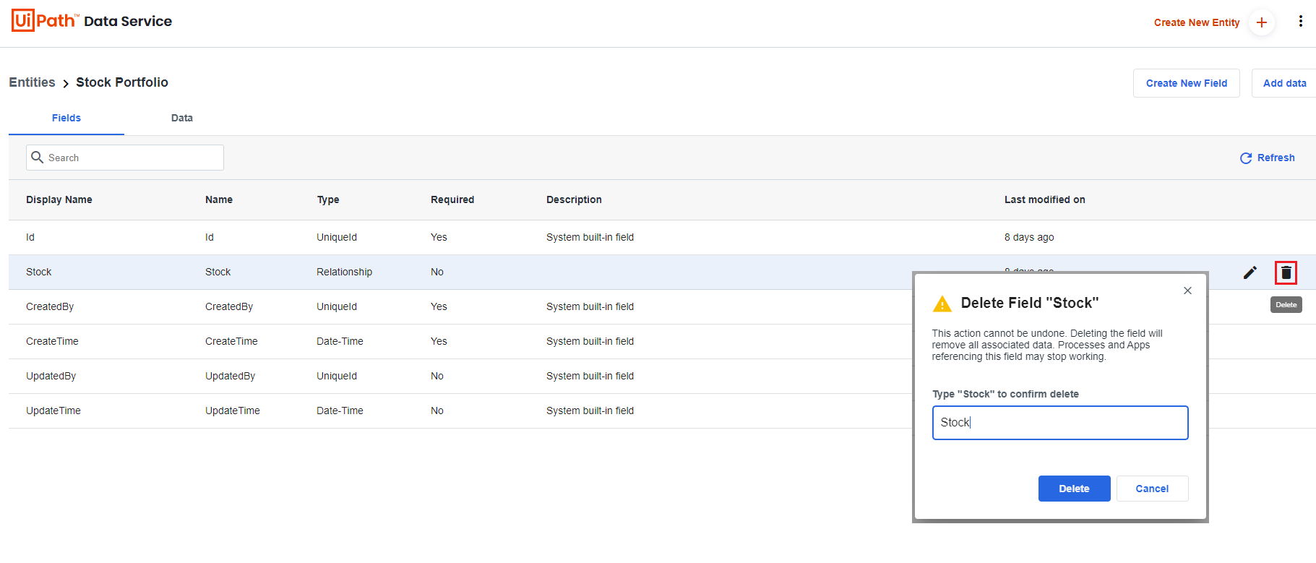This screenshot has width=1316, height=563.
Task: Click Date-Time type in CreateTime row
Action: click(340, 341)
